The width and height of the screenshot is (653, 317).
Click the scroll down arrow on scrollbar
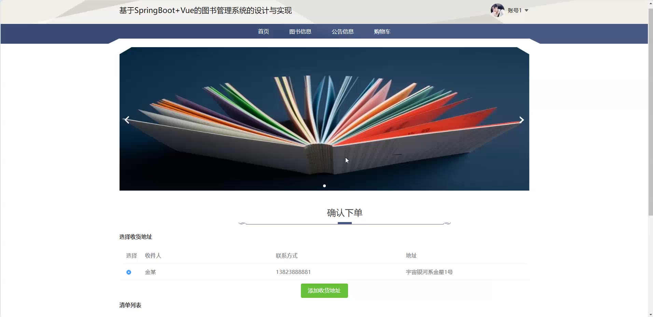(651, 314)
